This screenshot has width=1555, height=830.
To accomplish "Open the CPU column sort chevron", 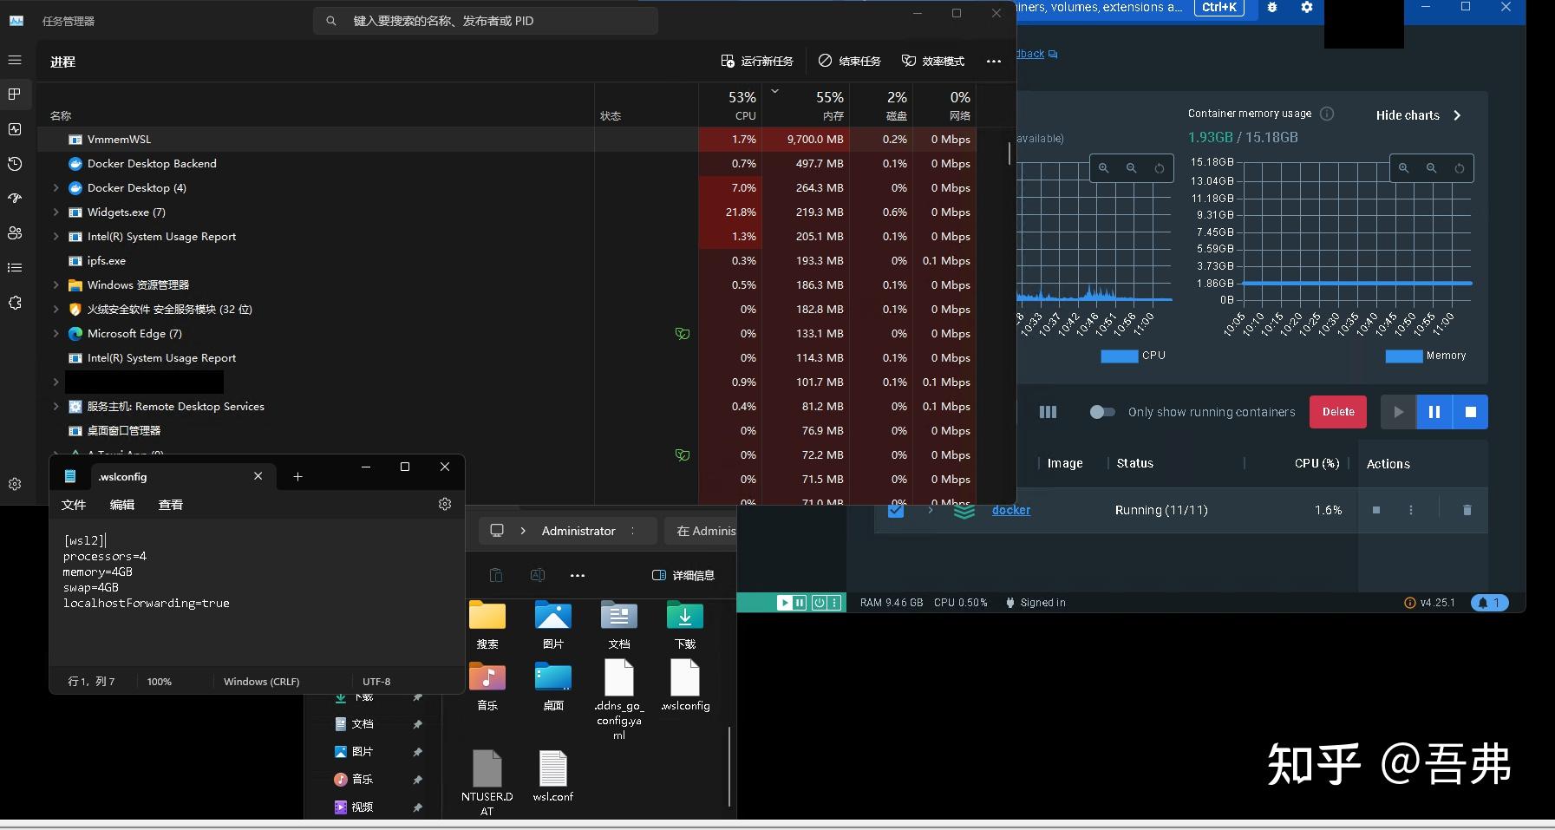I will click(774, 91).
